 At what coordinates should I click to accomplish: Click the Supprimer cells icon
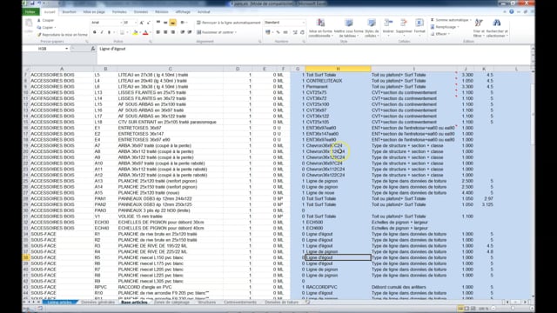click(404, 23)
